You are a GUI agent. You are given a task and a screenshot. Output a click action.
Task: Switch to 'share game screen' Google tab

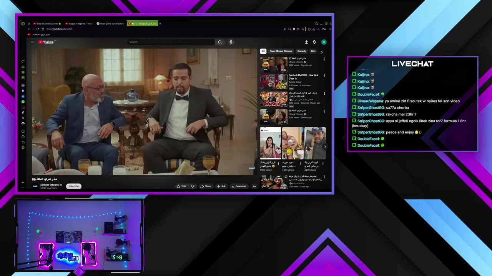pos(111,24)
